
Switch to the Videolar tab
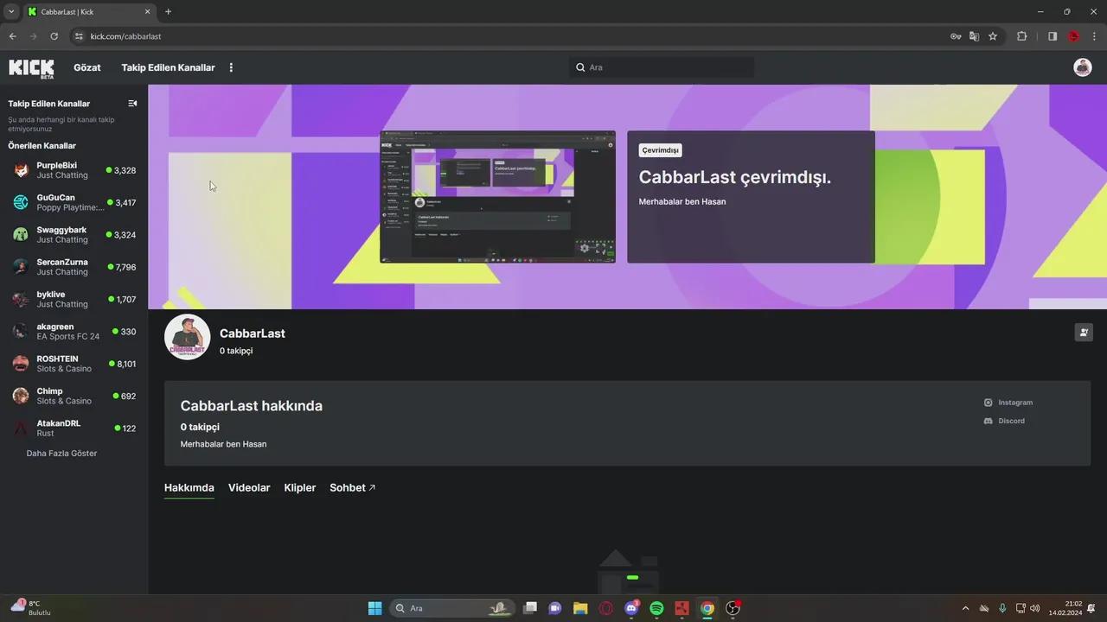click(249, 488)
